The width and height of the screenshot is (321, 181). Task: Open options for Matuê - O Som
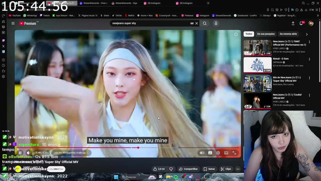tap(309, 59)
